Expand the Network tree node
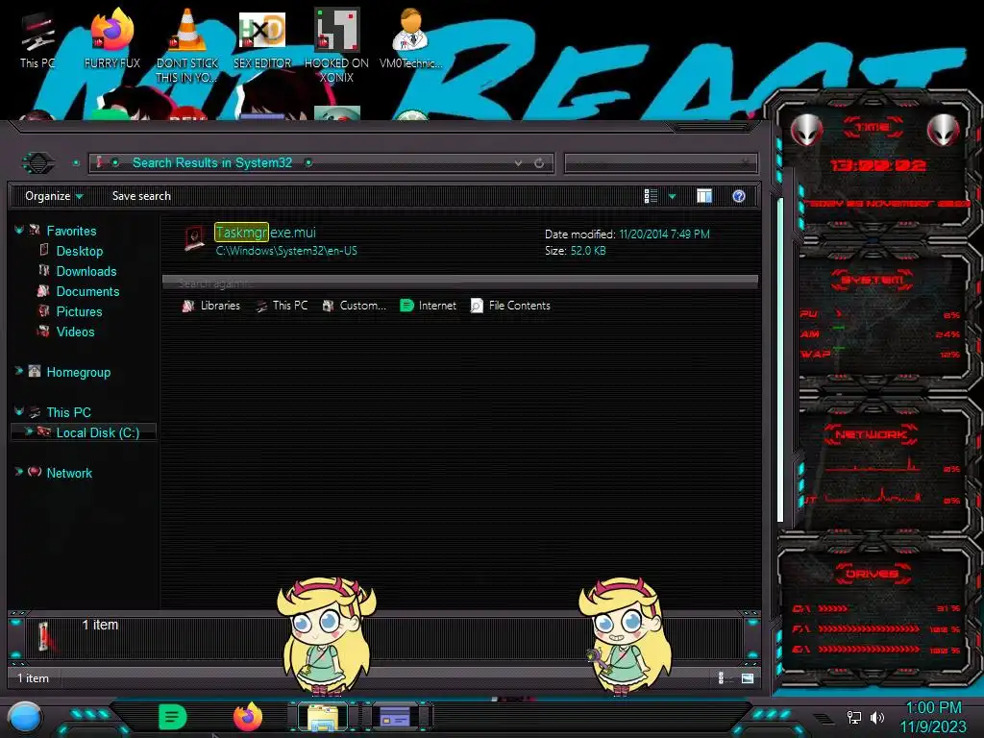Screen dimensions: 984x738 tap(19, 472)
